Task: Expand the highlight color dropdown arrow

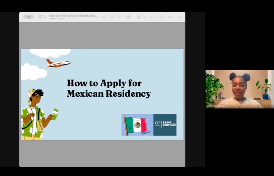Action: [x=145, y=17]
